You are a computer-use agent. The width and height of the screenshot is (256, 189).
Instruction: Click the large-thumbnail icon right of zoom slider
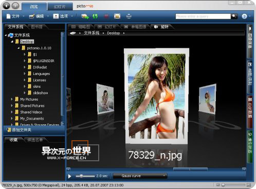(249, 185)
